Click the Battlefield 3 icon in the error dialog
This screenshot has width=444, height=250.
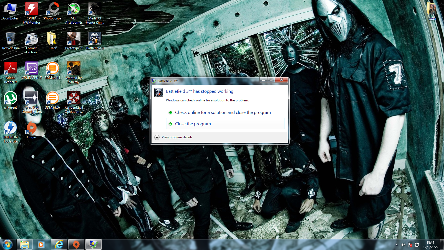pos(159,92)
